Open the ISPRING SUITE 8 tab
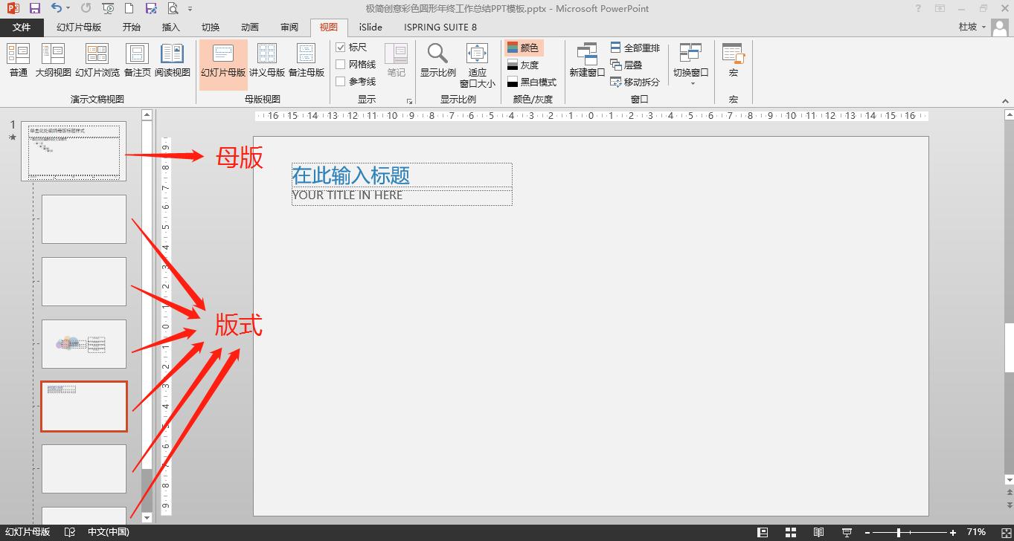The width and height of the screenshot is (1014, 541). (x=439, y=27)
